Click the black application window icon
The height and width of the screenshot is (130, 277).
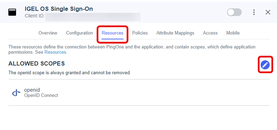[12, 12]
